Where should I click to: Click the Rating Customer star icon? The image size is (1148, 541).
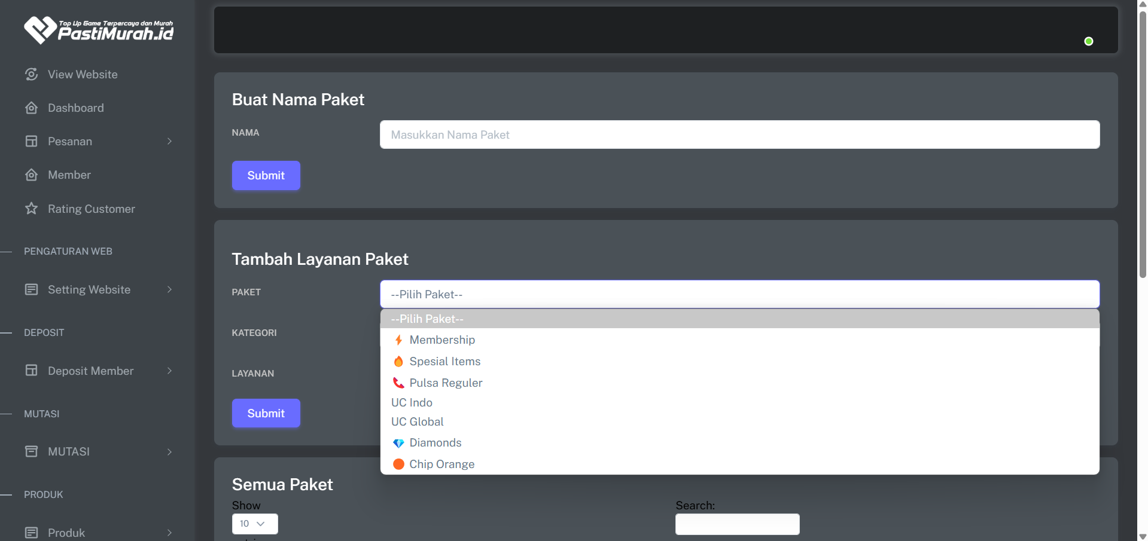[x=32, y=209]
